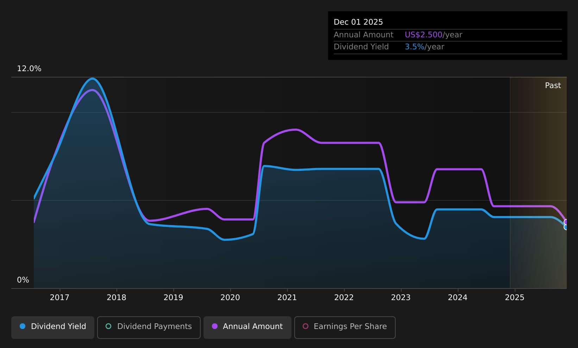The width and height of the screenshot is (578, 348).
Task: Click the 2019 x-axis label
Action: point(174,298)
